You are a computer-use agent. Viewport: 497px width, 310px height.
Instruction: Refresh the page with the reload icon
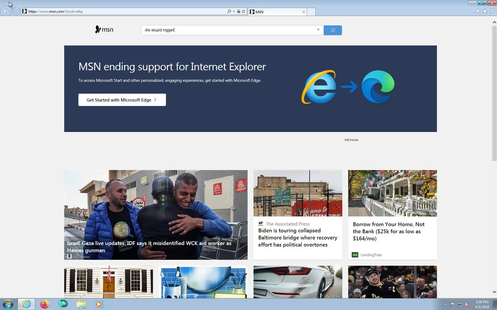tap(243, 12)
